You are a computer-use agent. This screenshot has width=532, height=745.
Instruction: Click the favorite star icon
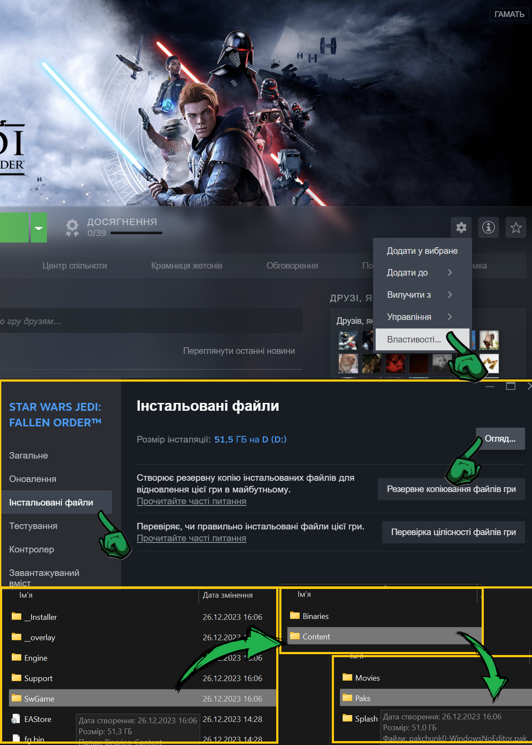516,227
